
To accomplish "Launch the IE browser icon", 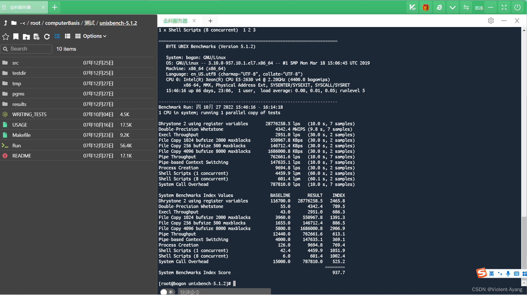I will point(439,7).
